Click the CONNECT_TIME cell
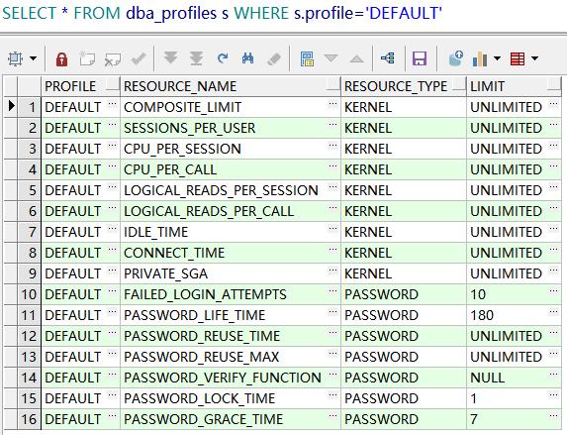This screenshot has width=567, height=435. point(231,253)
